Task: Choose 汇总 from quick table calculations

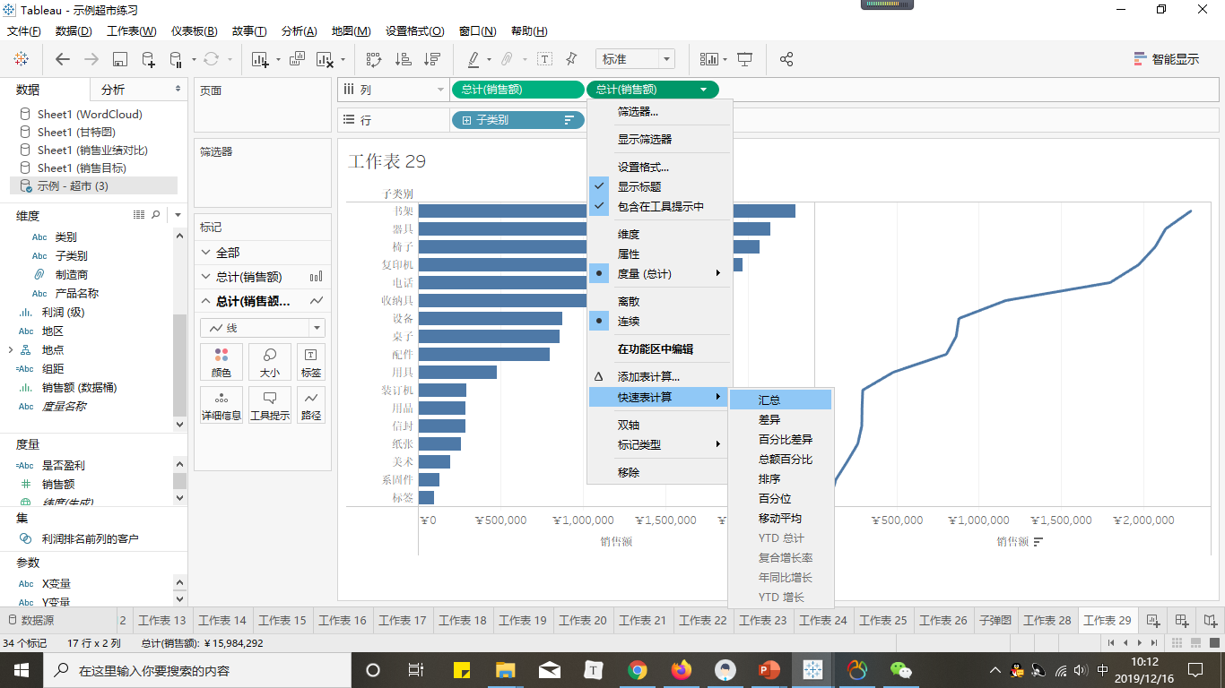Action: (x=781, y=400)
